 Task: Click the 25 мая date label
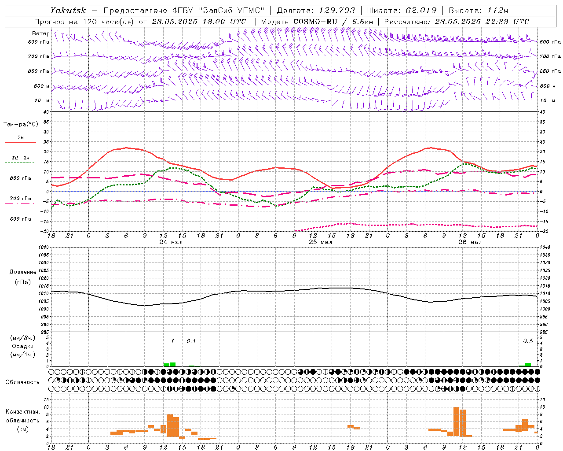tap(321, 242)
